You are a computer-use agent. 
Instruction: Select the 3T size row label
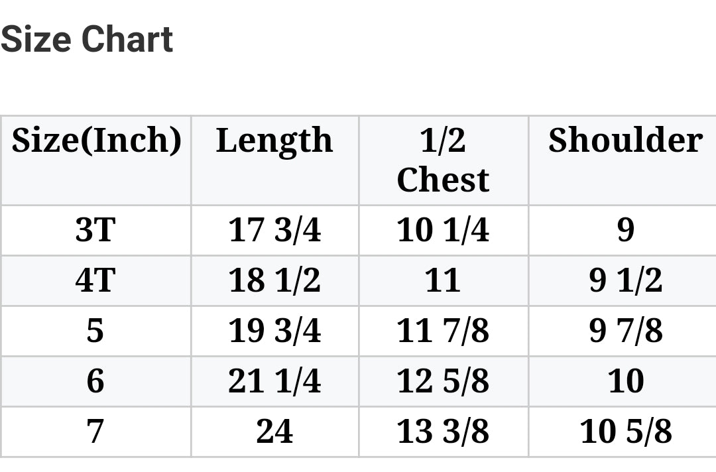(x=95, y=231)
